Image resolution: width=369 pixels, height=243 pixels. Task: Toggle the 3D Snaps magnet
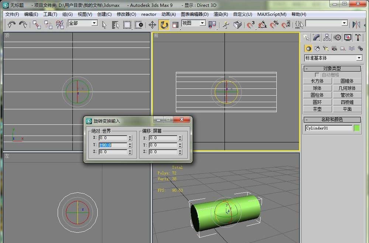tap(251, 25)
